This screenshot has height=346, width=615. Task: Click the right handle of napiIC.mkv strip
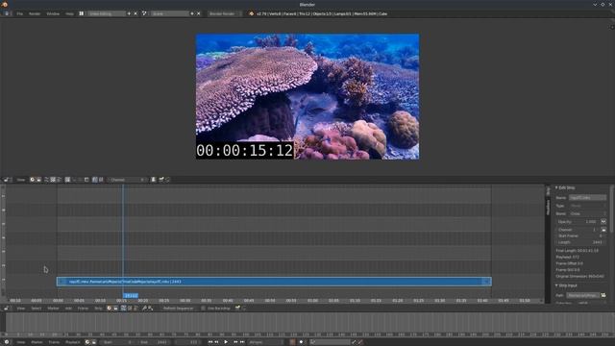pyautogui.click(x=486, y=282)
